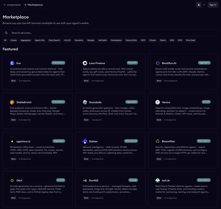Click Payments badge on Laso Finance card
Viewport: 221px width, 209px height.
[132, 63]
